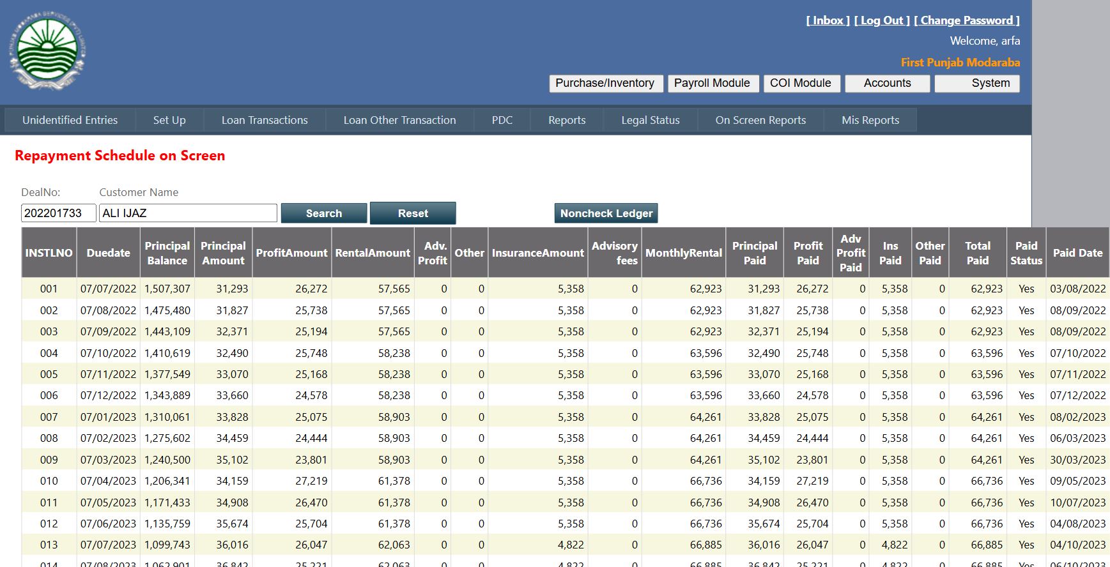The width and height of the screenshot is (1110, 567).
Task: Click the MonthlyRental column header
Action: click(684, 253)
